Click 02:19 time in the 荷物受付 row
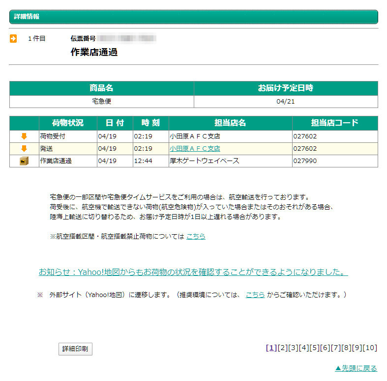The image size is (387, 381). point(143,136)
